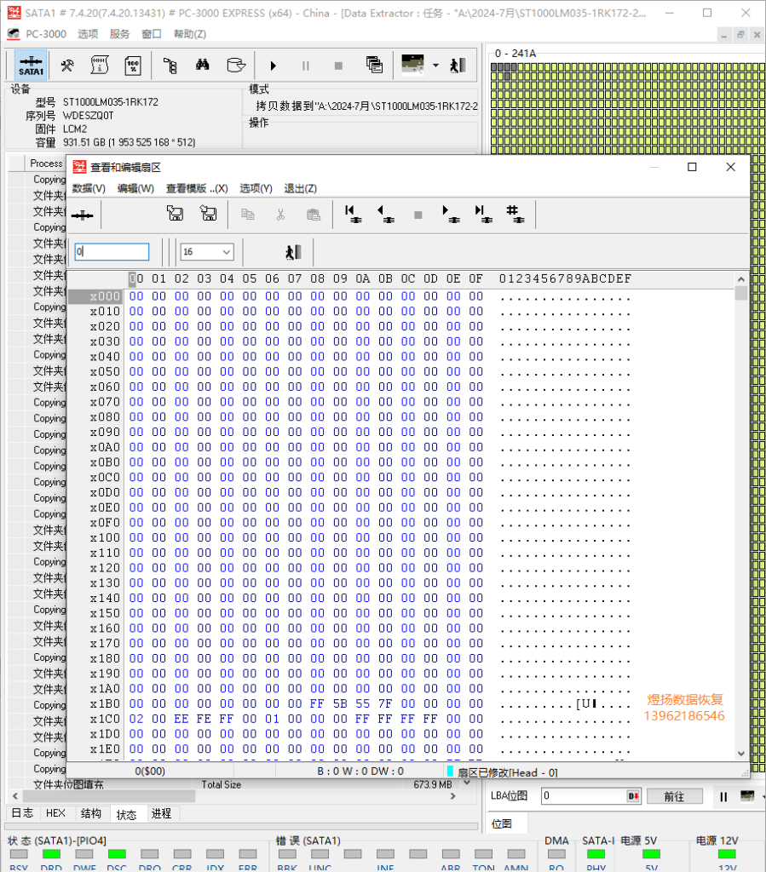Click 退出(Z) menu in sector editor
Image resolution: width=766 pixels, height=872 pixels.
[x=301, y=188]
